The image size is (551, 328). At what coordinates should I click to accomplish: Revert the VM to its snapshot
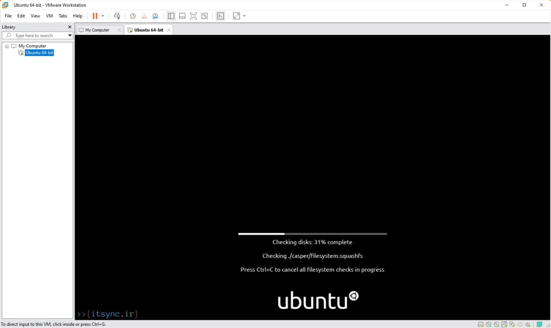[x=144, y=15]
